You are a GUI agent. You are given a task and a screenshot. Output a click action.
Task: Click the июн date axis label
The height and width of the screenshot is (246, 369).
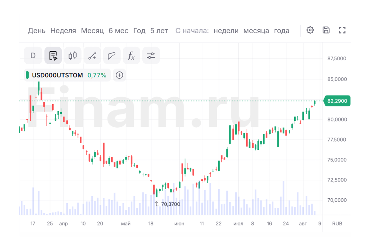click(x=179, y=224)
